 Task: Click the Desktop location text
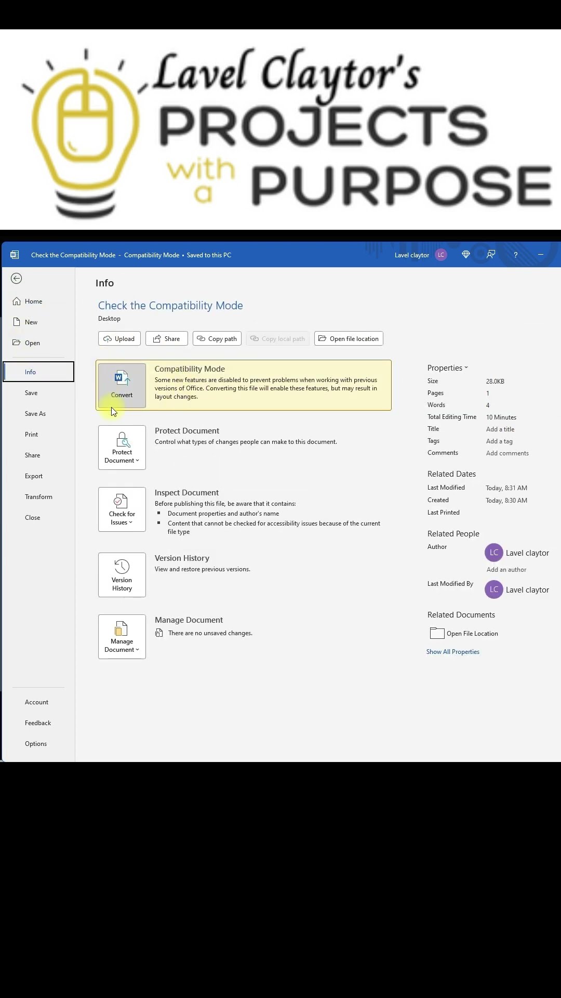pyautogui.click(x=109, y=319)
